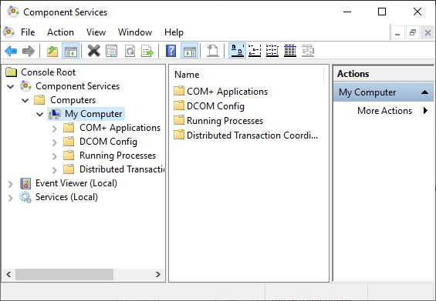Open the File menu
The image size is (436, 301).
click(x=28, y=32)
